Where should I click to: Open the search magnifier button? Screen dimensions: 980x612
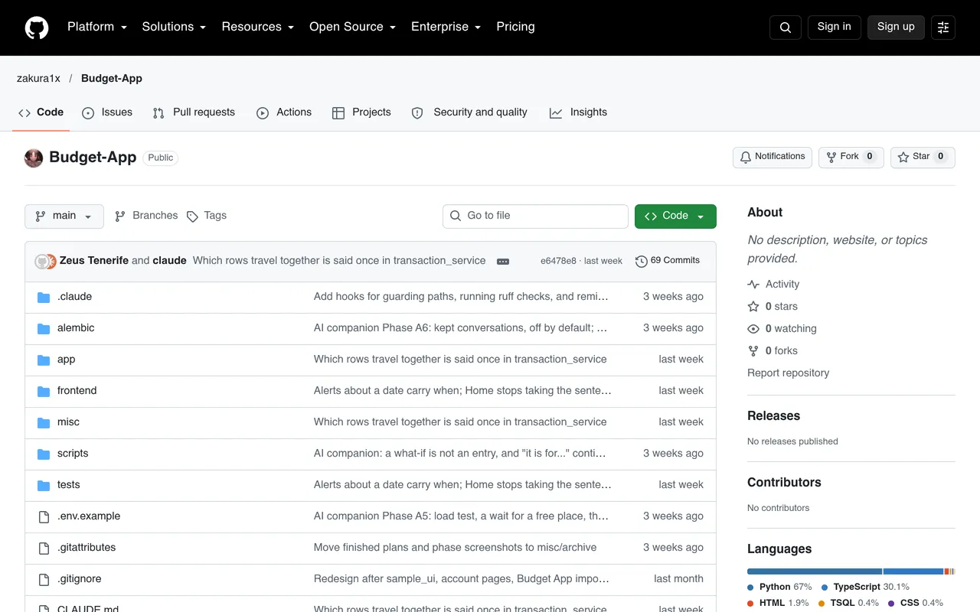click(786, 28)
